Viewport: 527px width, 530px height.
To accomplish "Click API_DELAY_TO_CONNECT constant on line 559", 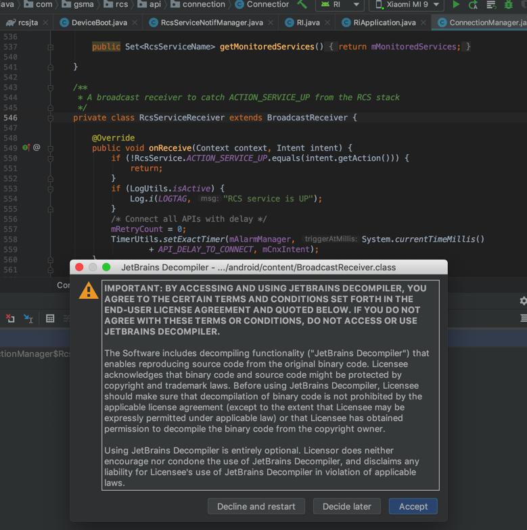I will (x=206, y=249).
